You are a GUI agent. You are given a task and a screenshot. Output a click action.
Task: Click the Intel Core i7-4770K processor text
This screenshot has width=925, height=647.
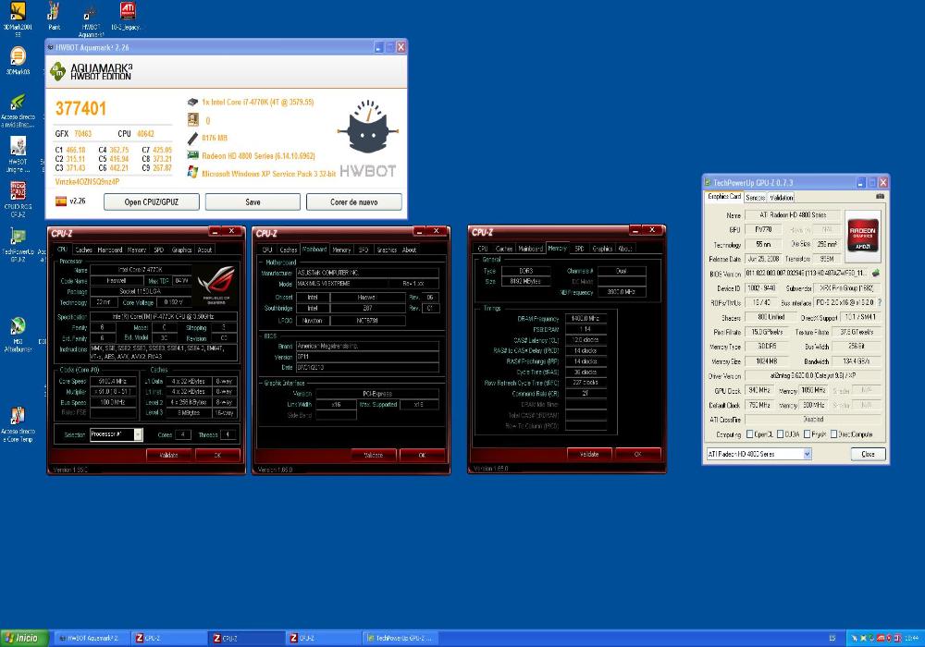coord(258,102)
